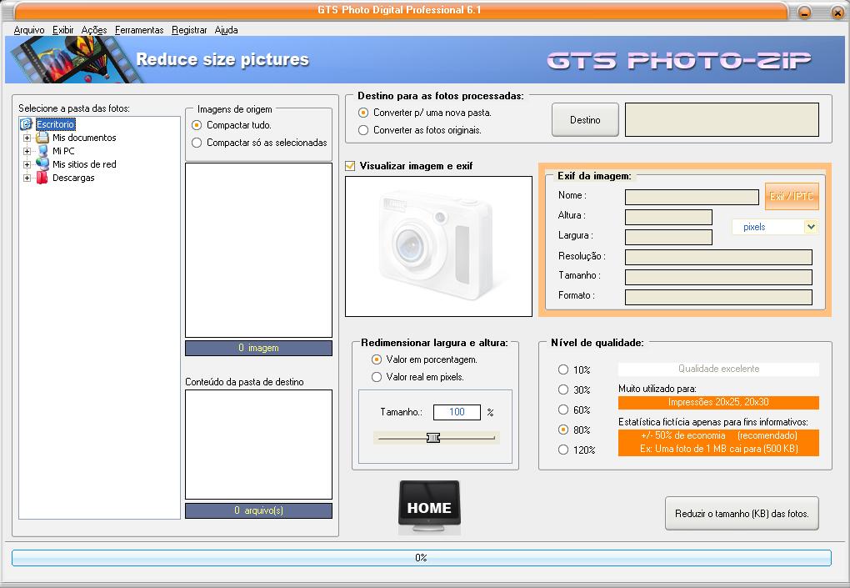Set quality level to 80%
This screenshot has height=588, width=850.
[x=563, y=430]
